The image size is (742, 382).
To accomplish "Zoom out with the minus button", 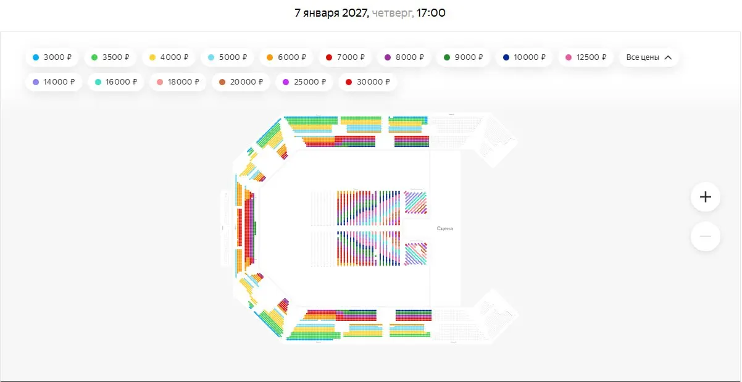I will point(706,236).
